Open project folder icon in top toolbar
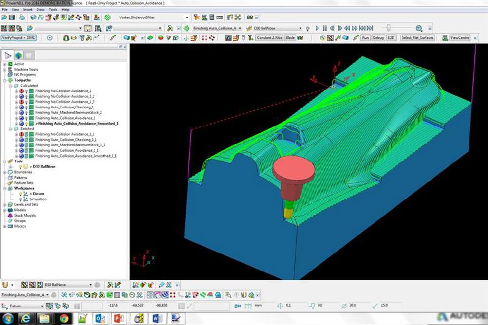 click(4, 18)
